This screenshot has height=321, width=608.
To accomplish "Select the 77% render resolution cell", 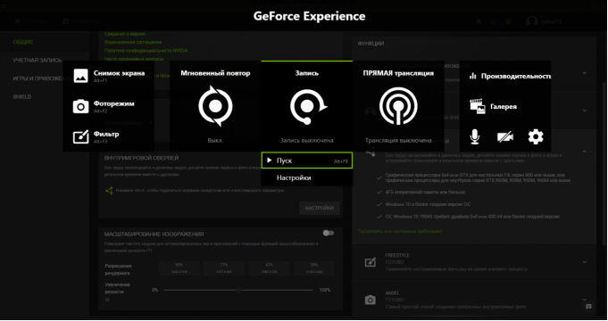I will 224,268.
